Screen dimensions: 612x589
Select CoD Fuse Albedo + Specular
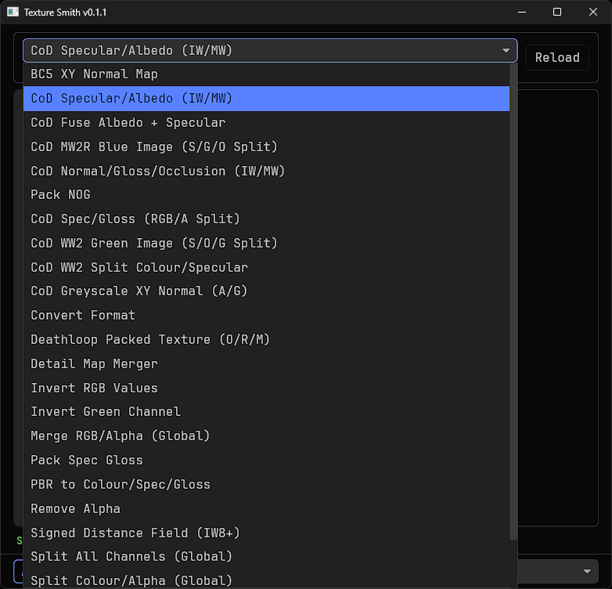point(267,123)
